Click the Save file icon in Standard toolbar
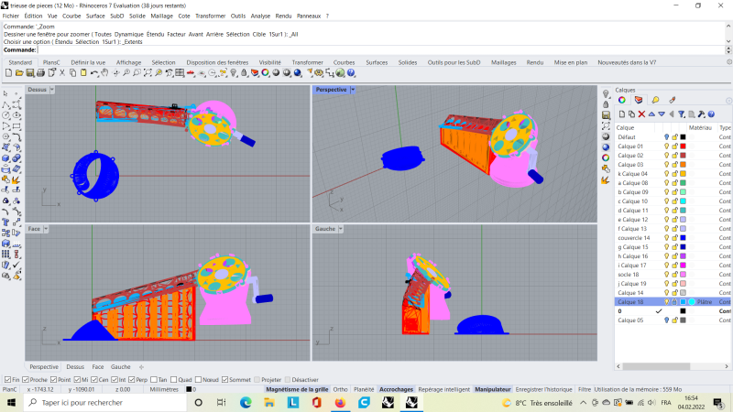The width and height of the screenshot is (733, 412). click(x=30, y=73)
